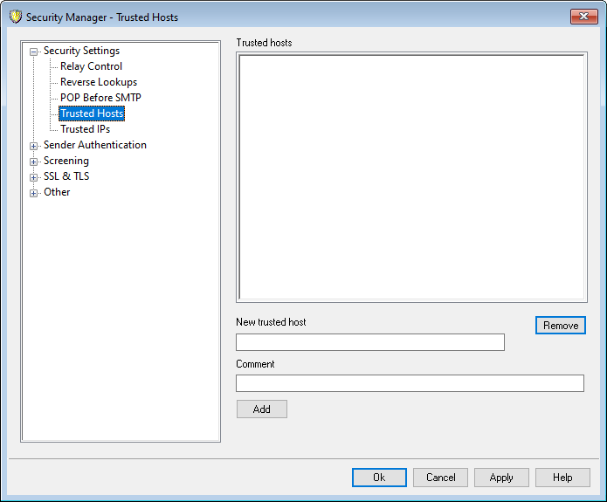Collapse the Security Settings tree node
Image resolution: width=607 pixels, height=502 pixels.
coord(34,52)
